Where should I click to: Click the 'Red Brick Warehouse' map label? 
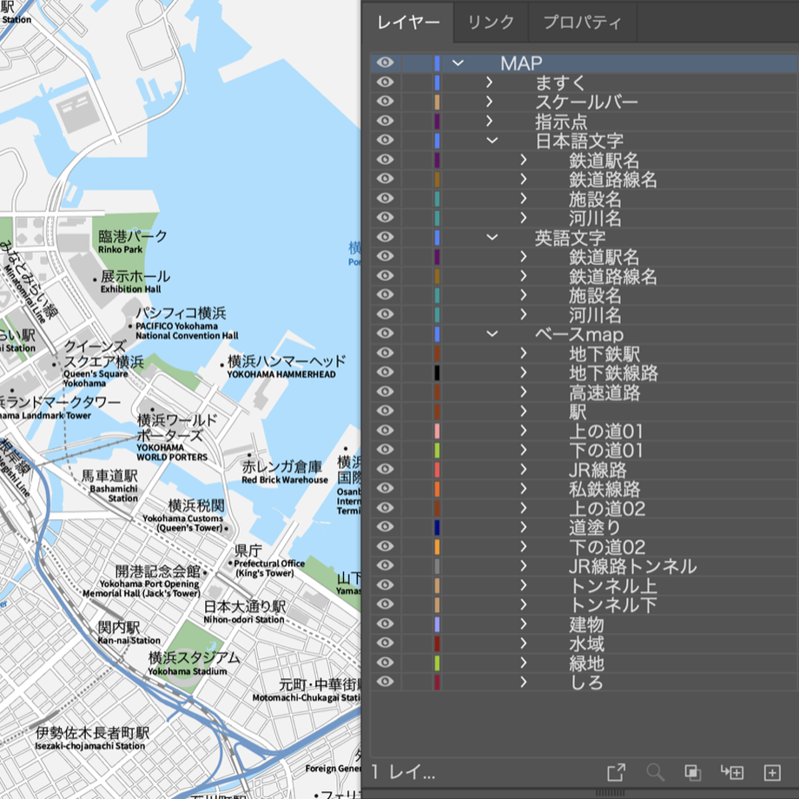click(x=285, y=479)
